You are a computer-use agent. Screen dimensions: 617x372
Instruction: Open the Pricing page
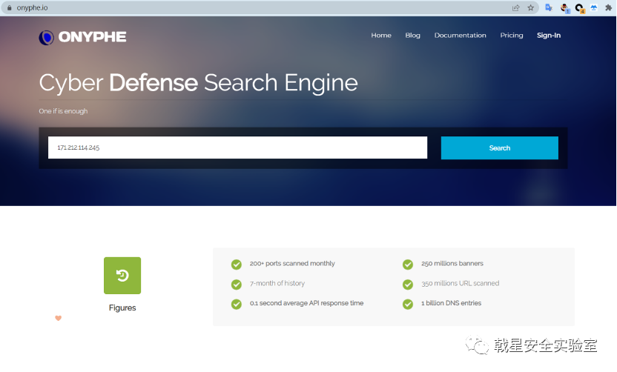coord(512,36)
